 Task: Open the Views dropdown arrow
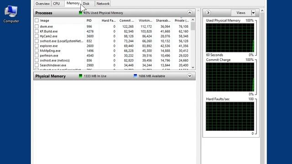pos(253,13)
